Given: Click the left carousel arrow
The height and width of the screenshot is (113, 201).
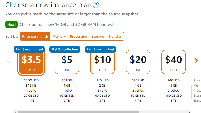Looking at the screenshot, I should [8, 61].
